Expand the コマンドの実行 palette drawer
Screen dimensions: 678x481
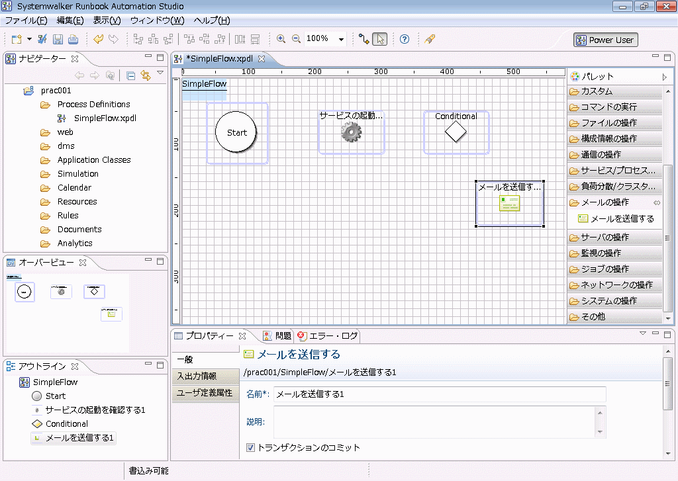pyautogui.click(x=614, y=107)
